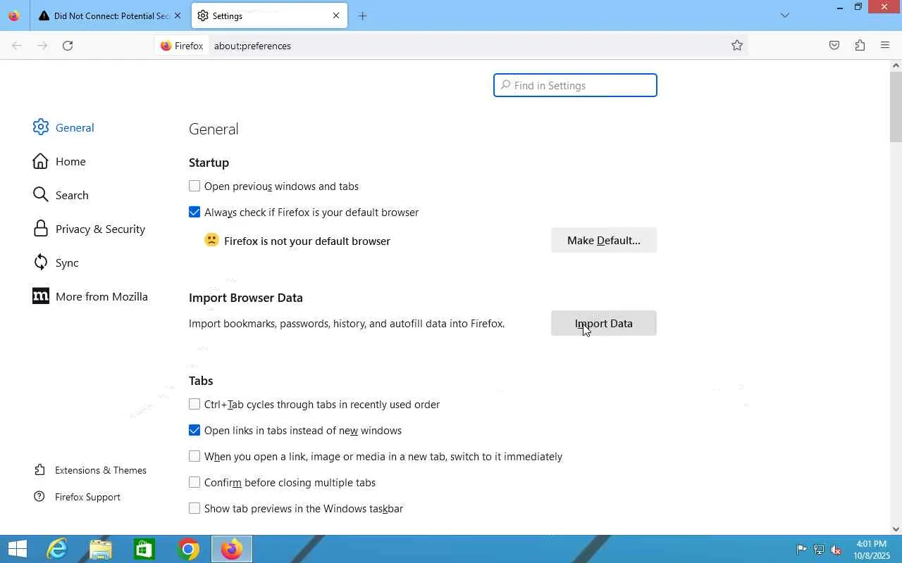This screenshot has width=902, height=563.
Task: Click the taskbar clock showing 4:01 PM
Action: pos(872,550)
